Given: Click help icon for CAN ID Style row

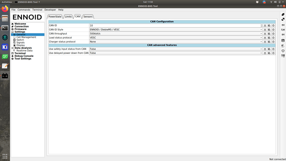Looking at the screenshot, I should (x=273, y=29).
